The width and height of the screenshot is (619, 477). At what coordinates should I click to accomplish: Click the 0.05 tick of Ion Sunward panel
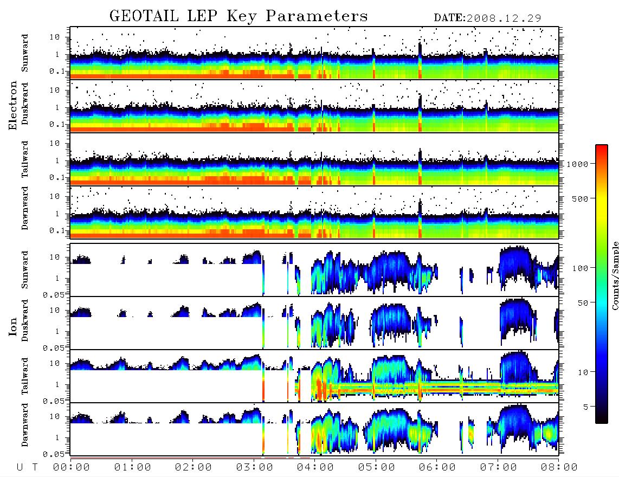click(x=54, y=294)
